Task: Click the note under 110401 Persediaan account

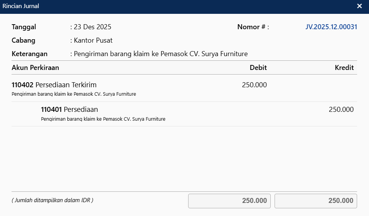Action: (103, 119)
